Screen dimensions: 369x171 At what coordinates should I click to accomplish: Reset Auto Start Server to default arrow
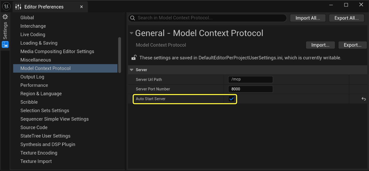(364, 99)
